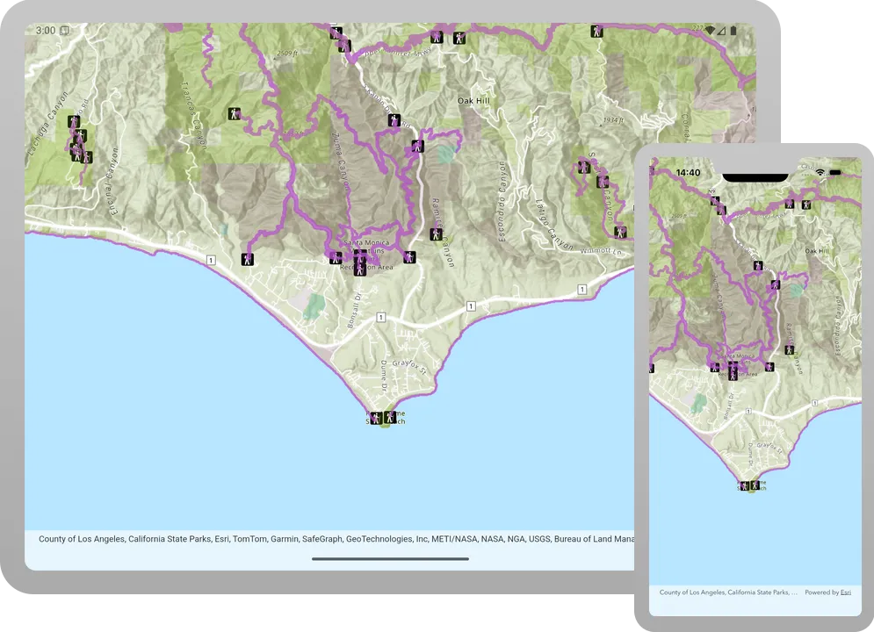Click the Encinal Canyon label on the tablet
The height and width of the screenshot is (632, 874).
click(x=111, y=182)
